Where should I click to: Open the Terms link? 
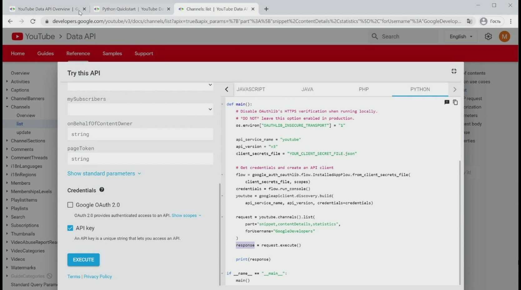74,277
